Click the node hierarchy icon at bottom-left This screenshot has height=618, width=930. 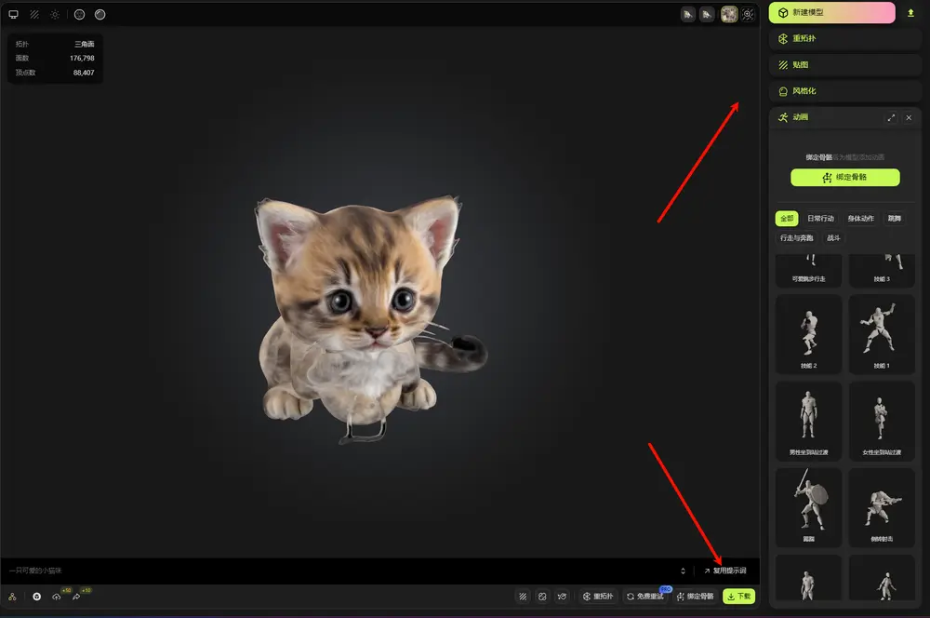coord(12,597)
